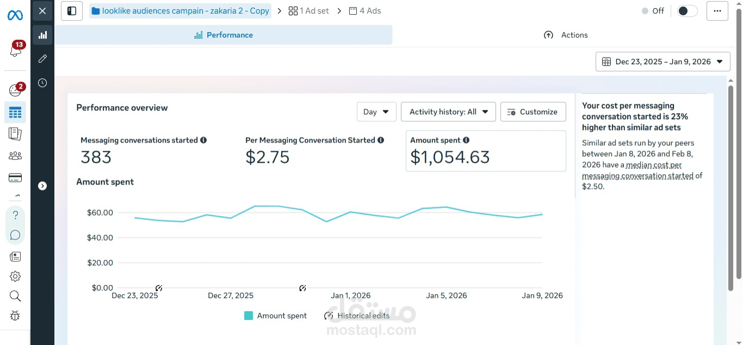Switch to the Actions tab

click(566, 35)
